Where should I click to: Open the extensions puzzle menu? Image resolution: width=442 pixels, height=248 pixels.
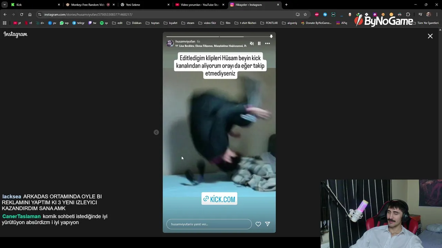(x=408, y=14)
